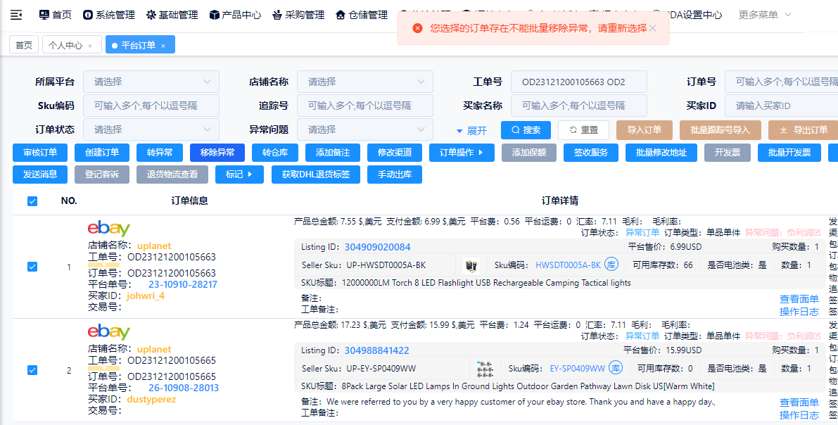Close the error notification toast
Screen dimensions: 838x425
click(652, 28)
